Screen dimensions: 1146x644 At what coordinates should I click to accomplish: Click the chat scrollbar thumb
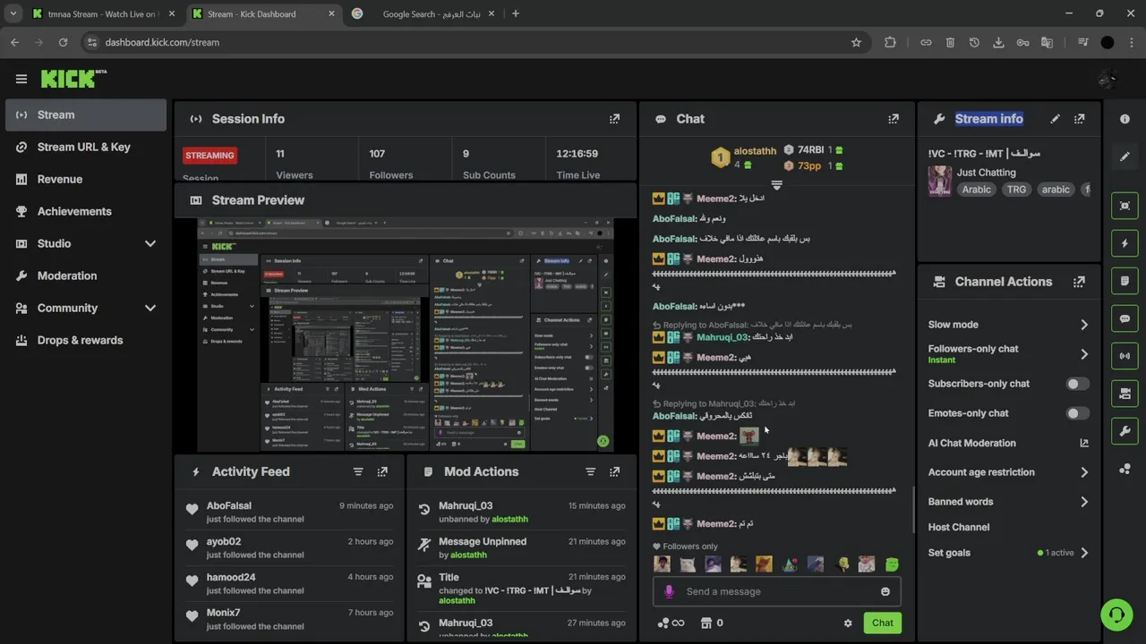pyautogui.click(x=913, y=510)
